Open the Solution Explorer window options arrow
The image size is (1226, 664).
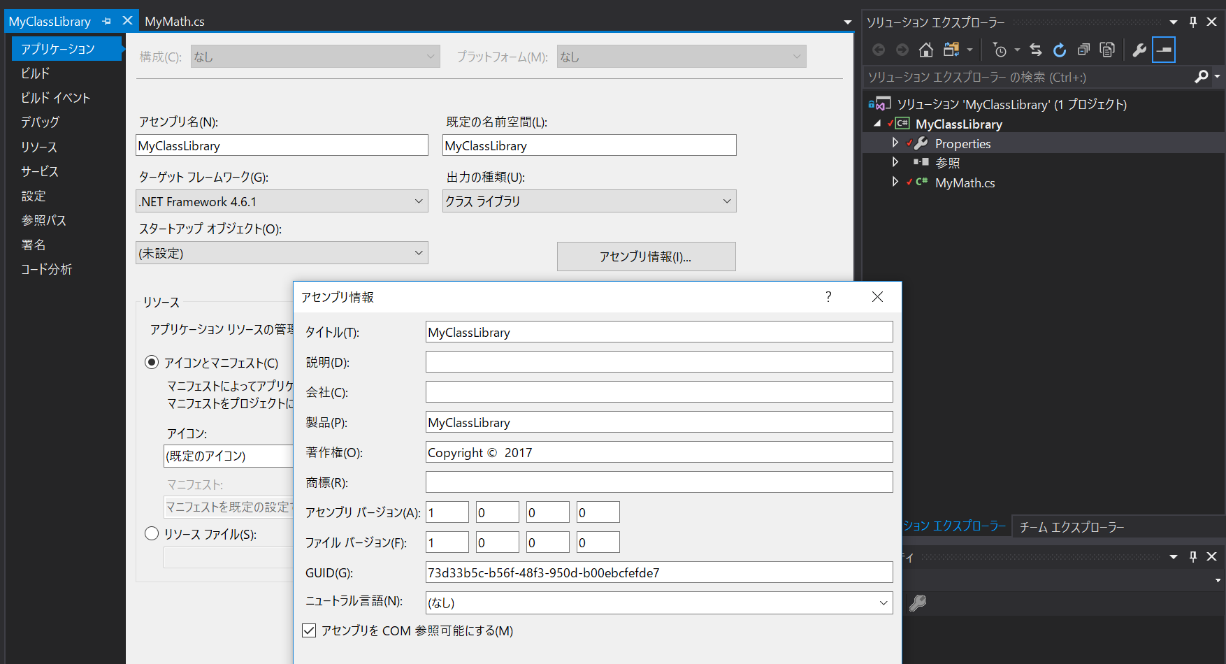click(1174, 22)
